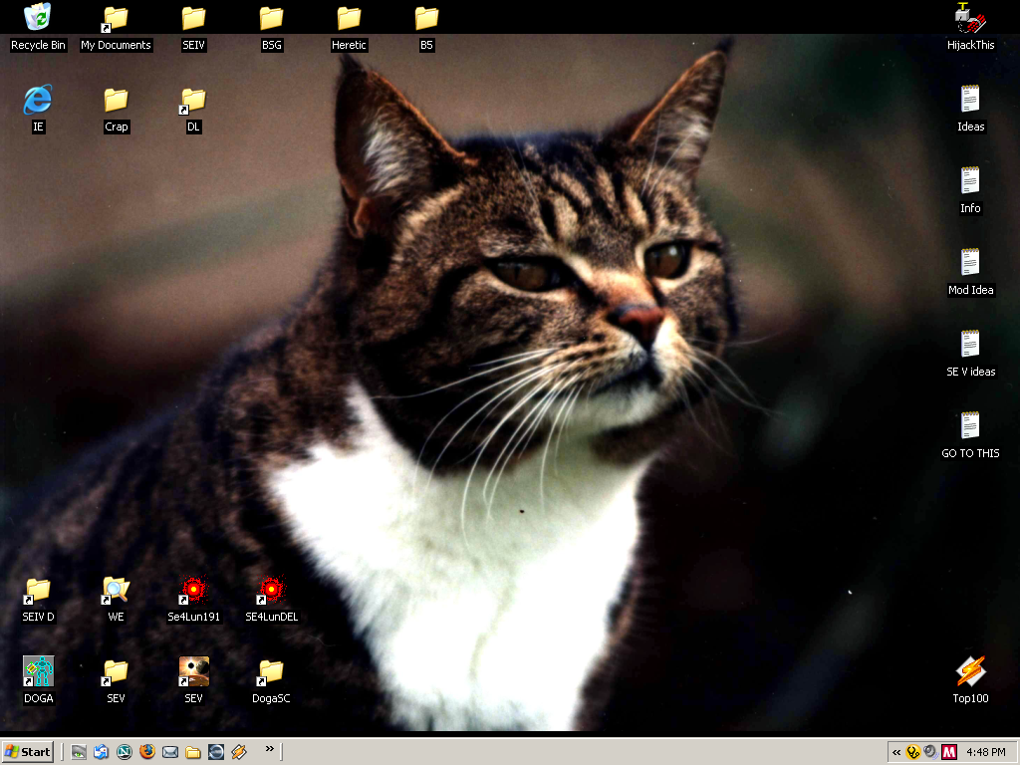Image resolution: width=1020 pixels, height=765 pixels.
Task: Click Netscape icon in Quick Launch
Action: point(125,752)
